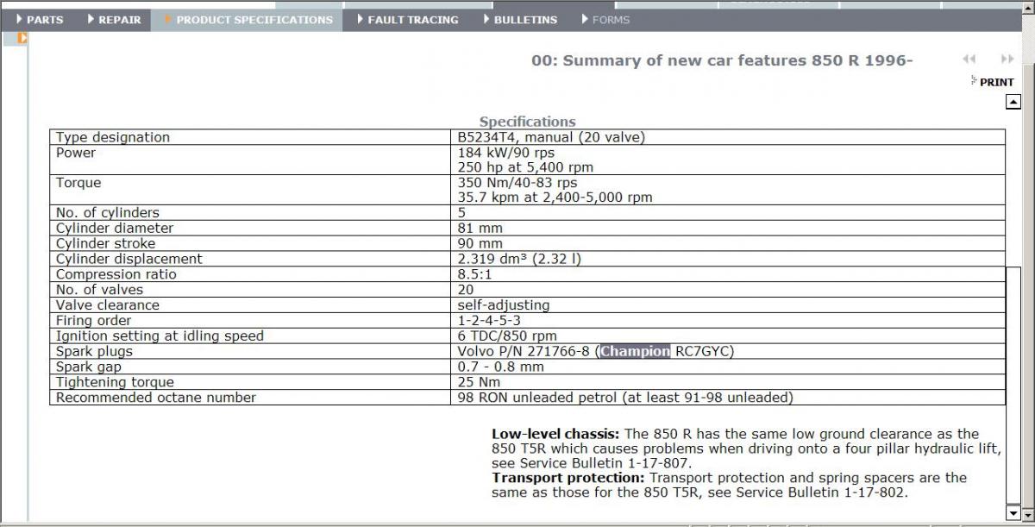
Task: Click the Low-level chassis bold heading
Action: [x=555, y=434]
